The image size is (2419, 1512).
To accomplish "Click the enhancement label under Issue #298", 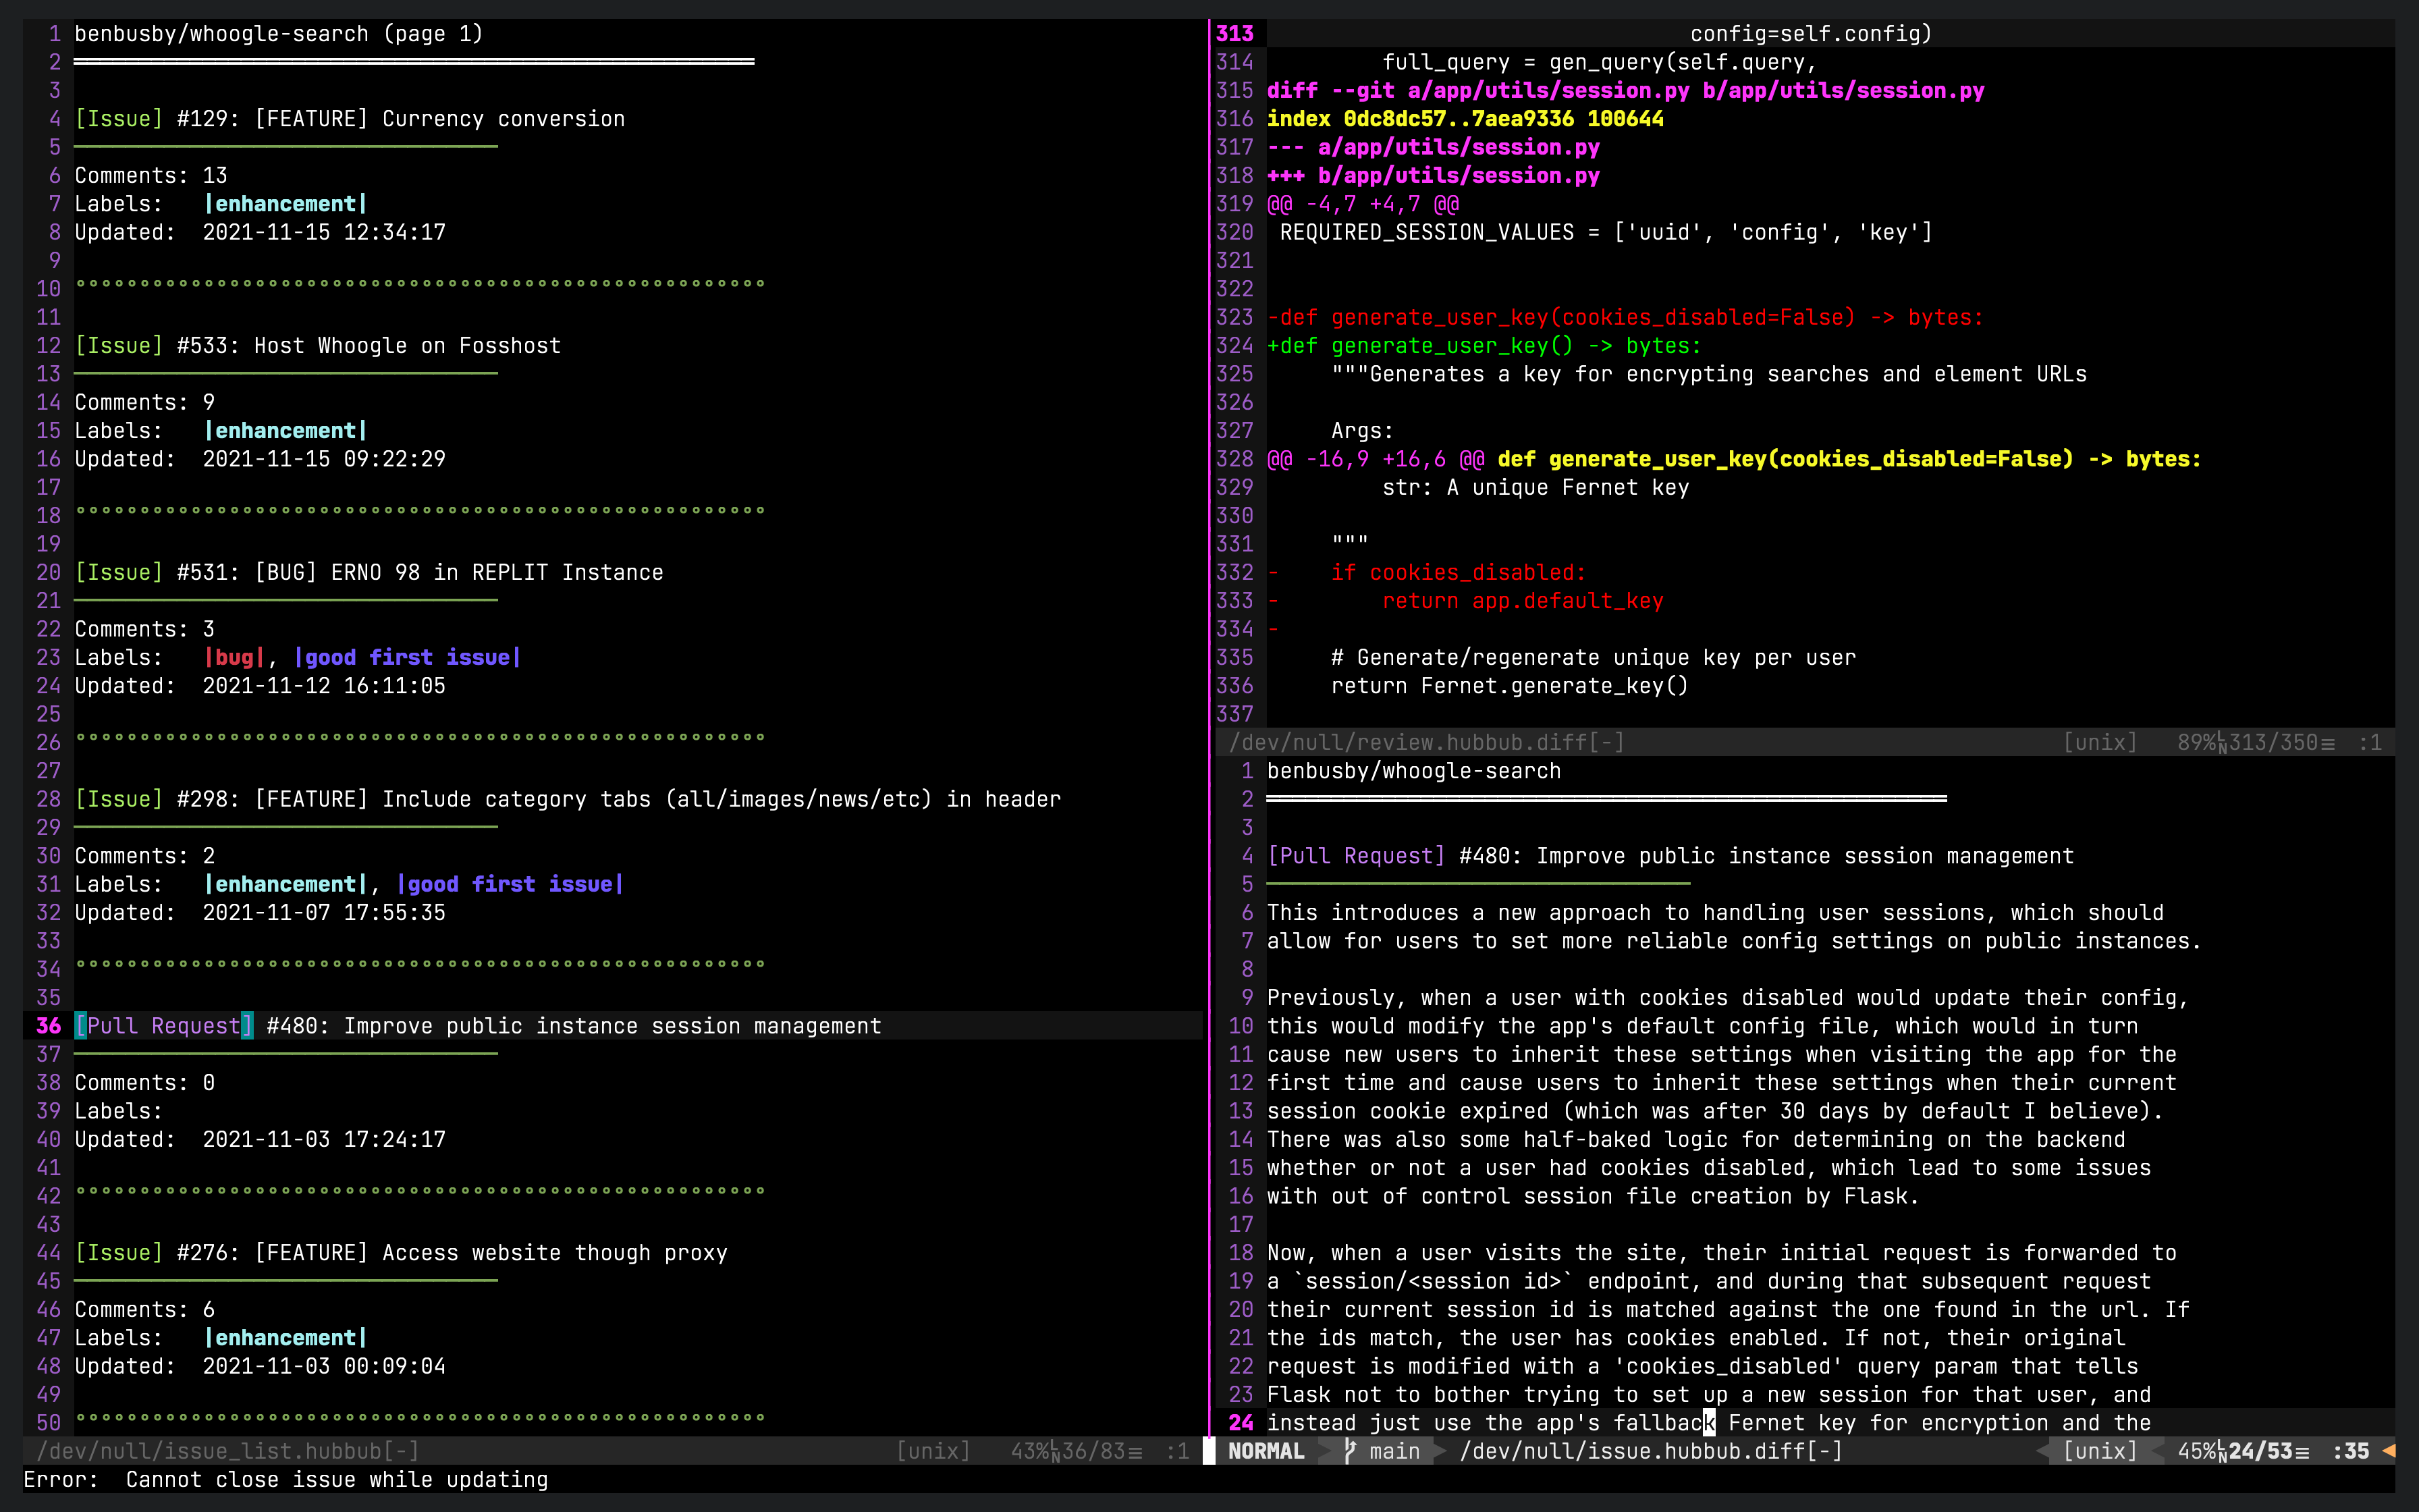I will pyautogui.click(x=285, y=885).
